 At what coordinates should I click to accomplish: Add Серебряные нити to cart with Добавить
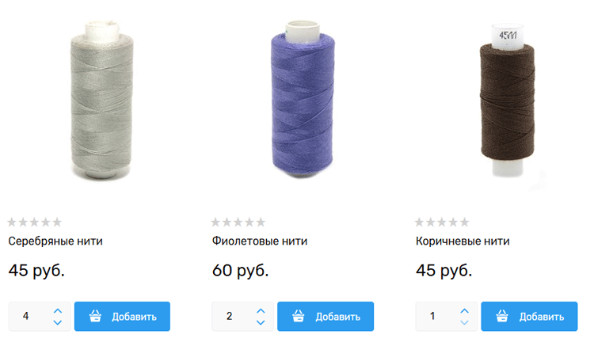[122, 316]
